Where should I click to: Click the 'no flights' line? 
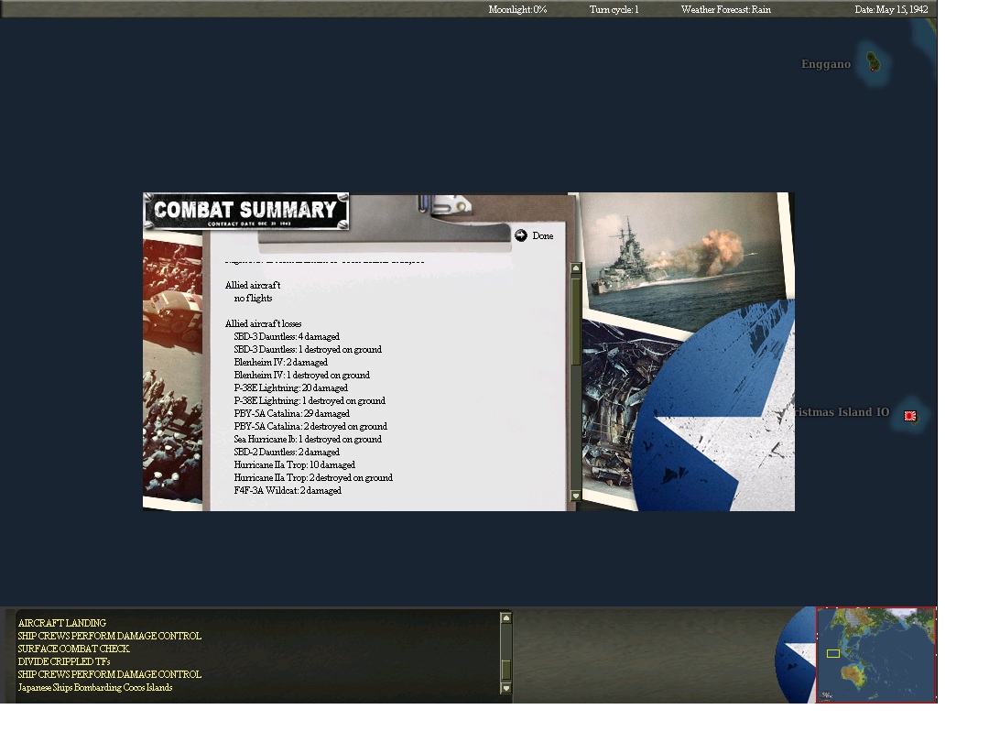coord(253,299)
